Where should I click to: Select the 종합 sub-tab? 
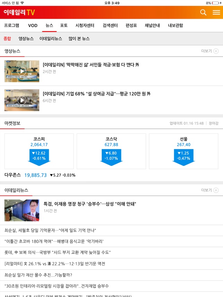tap(7, 39)
